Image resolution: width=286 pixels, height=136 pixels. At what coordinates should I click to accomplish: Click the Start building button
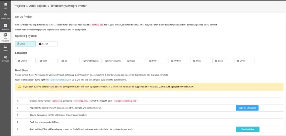tap(247, 129)
